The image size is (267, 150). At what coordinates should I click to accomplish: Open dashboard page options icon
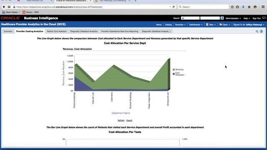coord(257,31)
